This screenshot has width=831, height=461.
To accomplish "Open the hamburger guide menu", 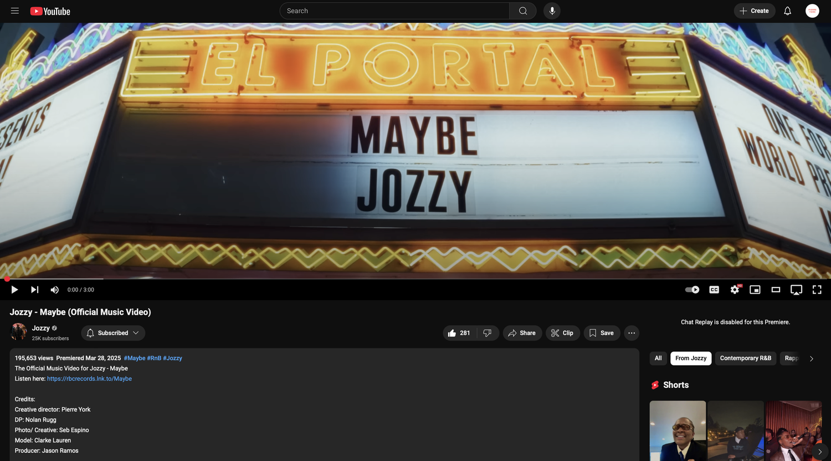I will (15, 11).
